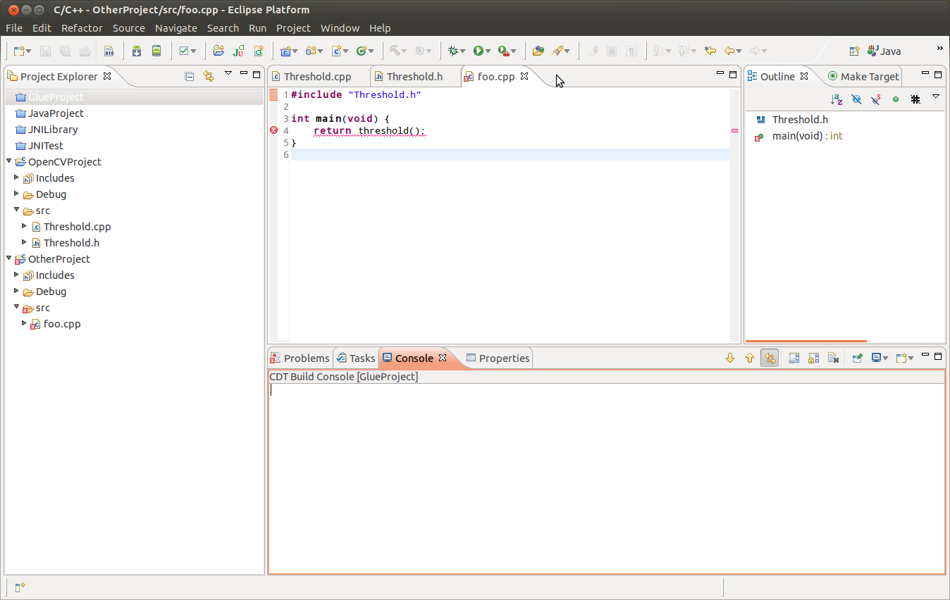Click the Clear Console icon
This screenshot has height=600, width=950.
[833, 358]
